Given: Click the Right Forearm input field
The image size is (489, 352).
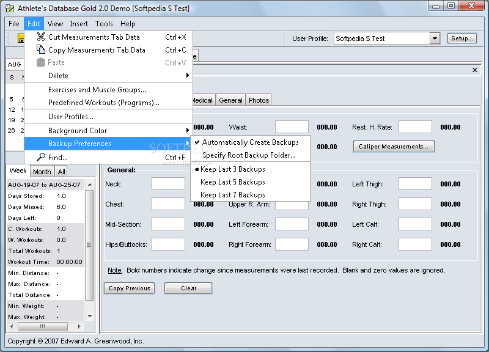Looking at the screenshot, I should (292, 244).
